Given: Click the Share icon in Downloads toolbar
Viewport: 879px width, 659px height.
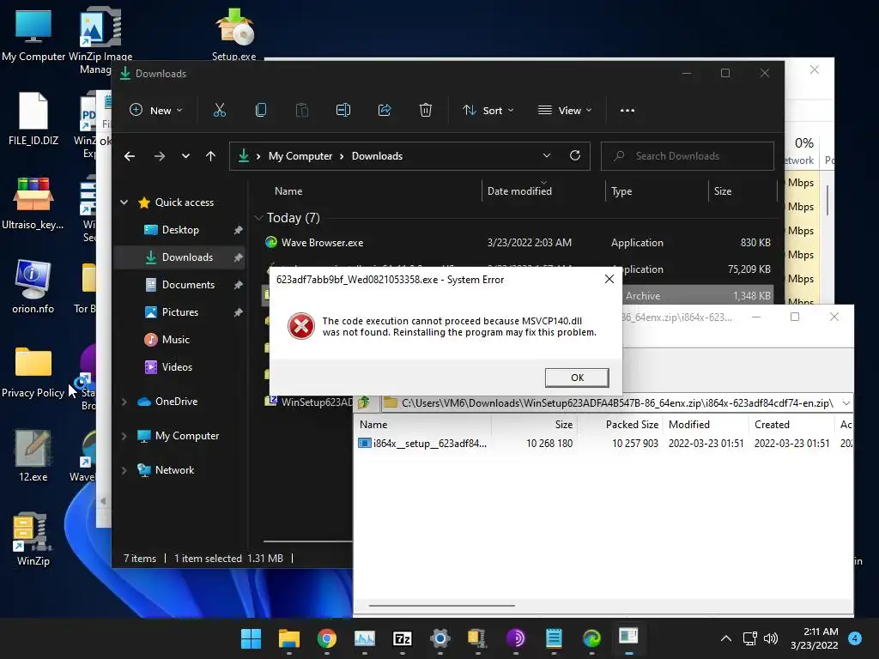Looking at the screenshot, I should (x=385, y=111).
